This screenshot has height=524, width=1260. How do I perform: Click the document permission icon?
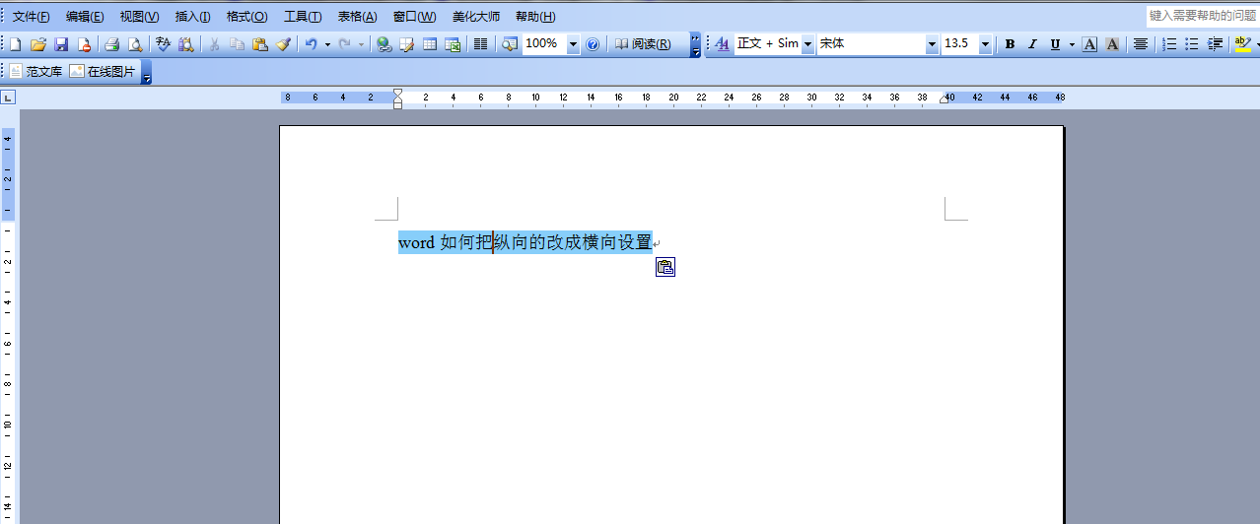84,44
